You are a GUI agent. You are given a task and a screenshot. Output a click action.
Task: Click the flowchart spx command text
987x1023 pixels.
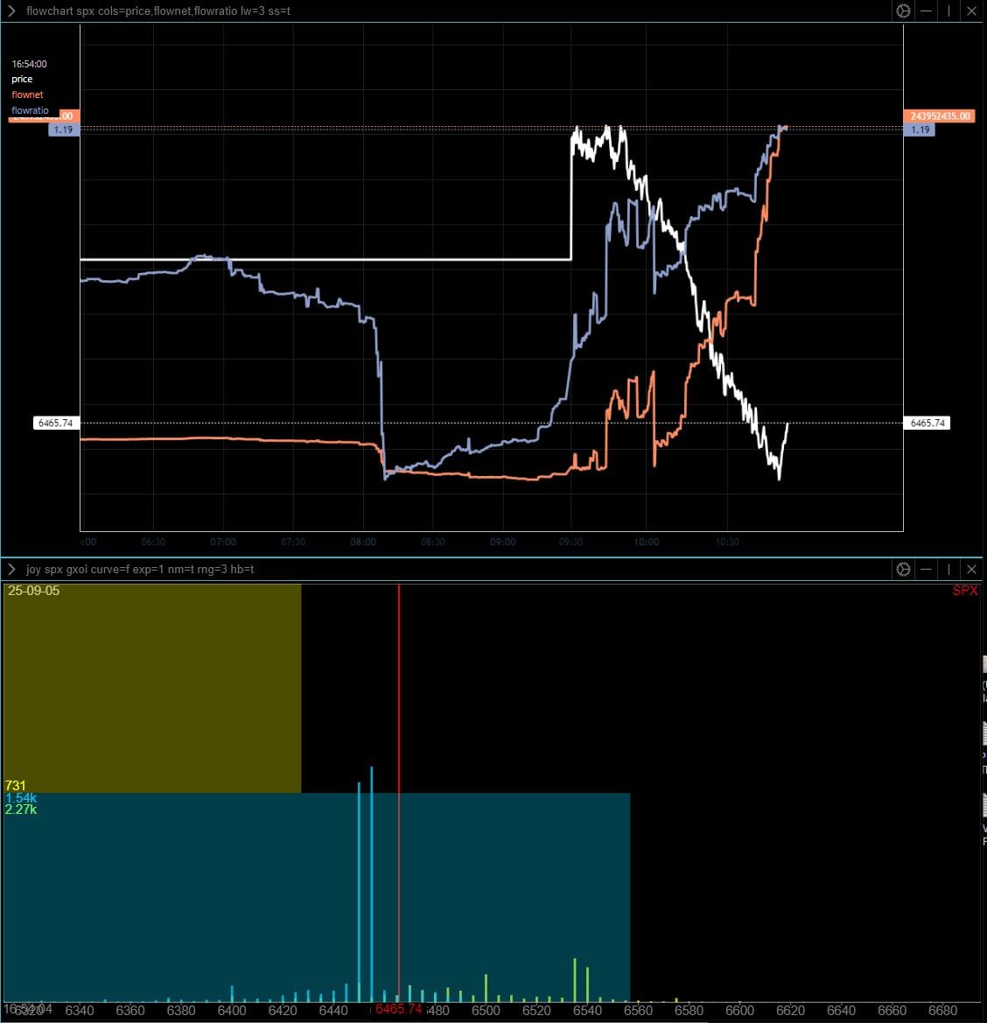click(157, 11)
